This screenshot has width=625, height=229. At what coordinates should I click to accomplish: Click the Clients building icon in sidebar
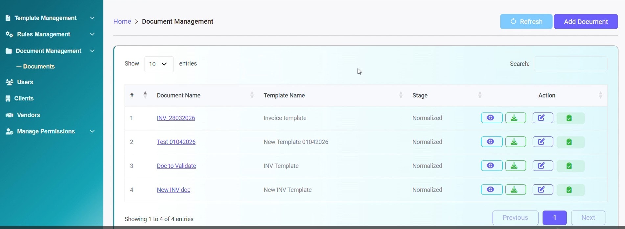(x=8, y=98)
